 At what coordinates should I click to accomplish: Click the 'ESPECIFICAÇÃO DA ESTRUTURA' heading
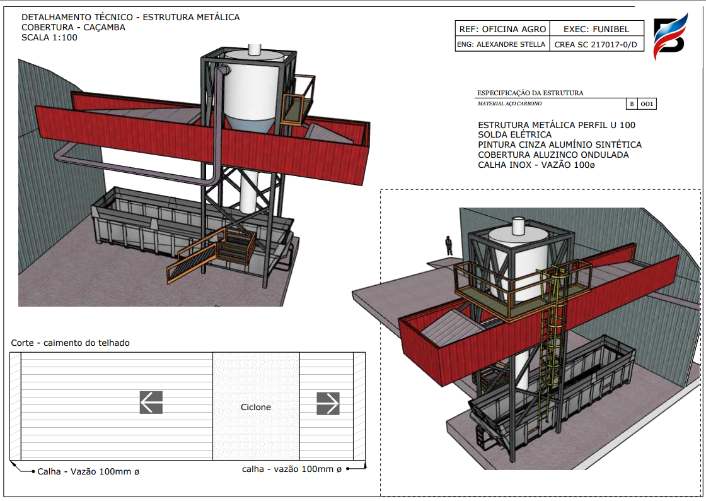tap(530, 93)
